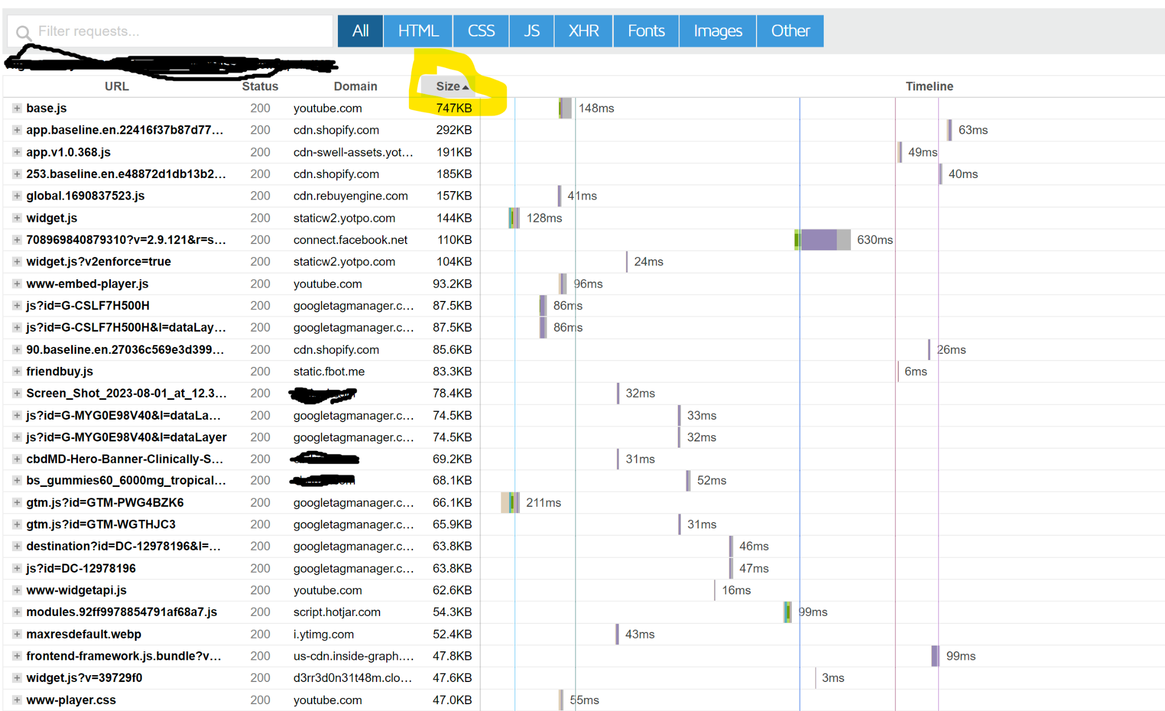Screen dimensions: 1165x711
Task: Show only Fonts requests
Action: [646, 31]
